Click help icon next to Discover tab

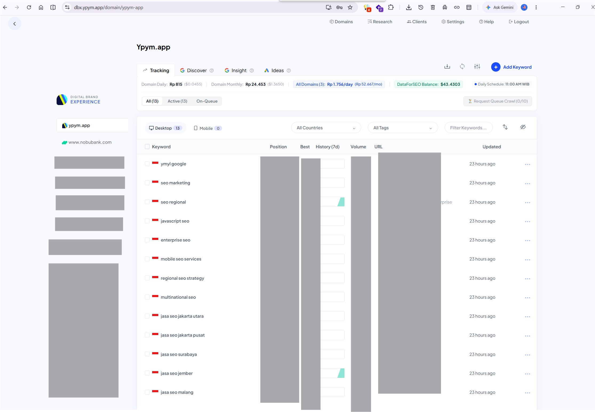(x=212, y=71)
